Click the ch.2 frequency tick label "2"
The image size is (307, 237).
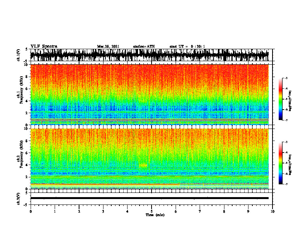(x=27, y=177)
